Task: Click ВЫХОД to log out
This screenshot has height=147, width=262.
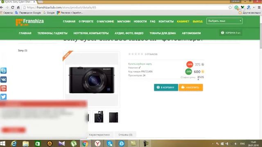Action: click(197, 22)
